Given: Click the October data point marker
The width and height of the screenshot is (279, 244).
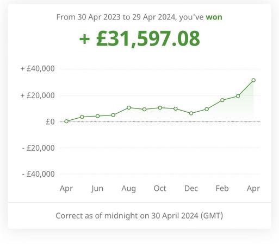Looking at the screenshot, I should click(x=160, y=107).
